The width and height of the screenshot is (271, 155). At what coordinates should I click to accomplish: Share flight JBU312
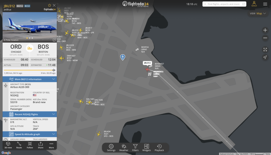point(40,145)
